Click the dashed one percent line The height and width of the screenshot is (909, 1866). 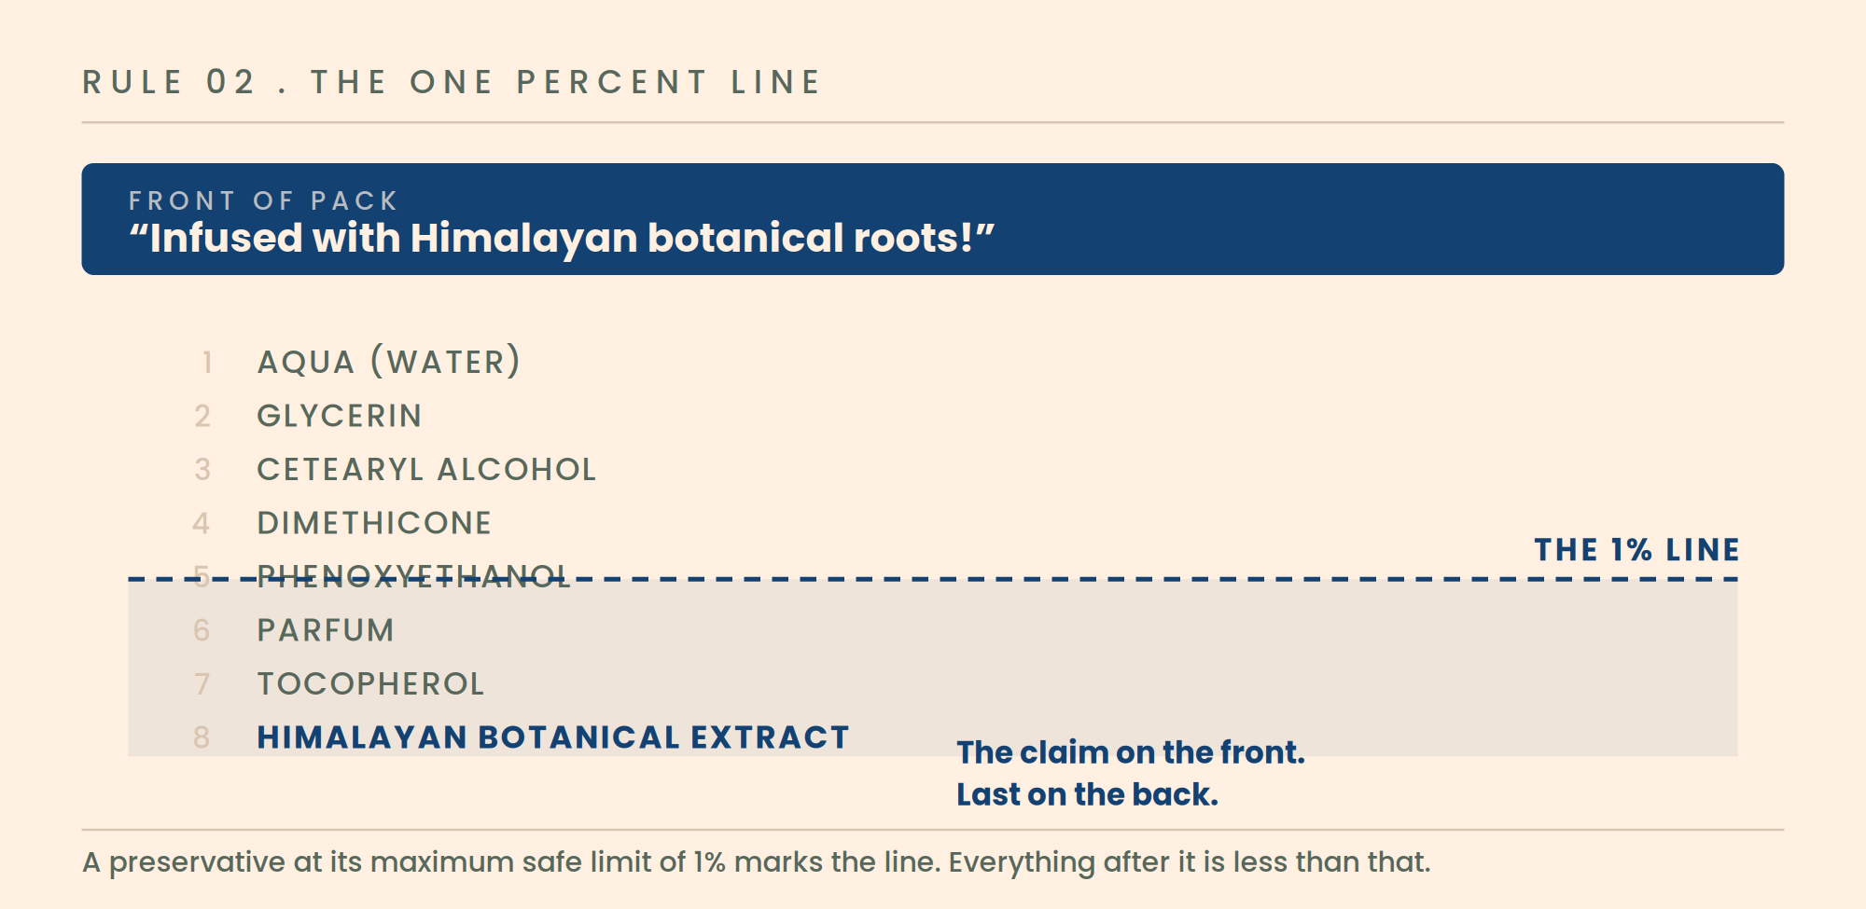[933, 579]
